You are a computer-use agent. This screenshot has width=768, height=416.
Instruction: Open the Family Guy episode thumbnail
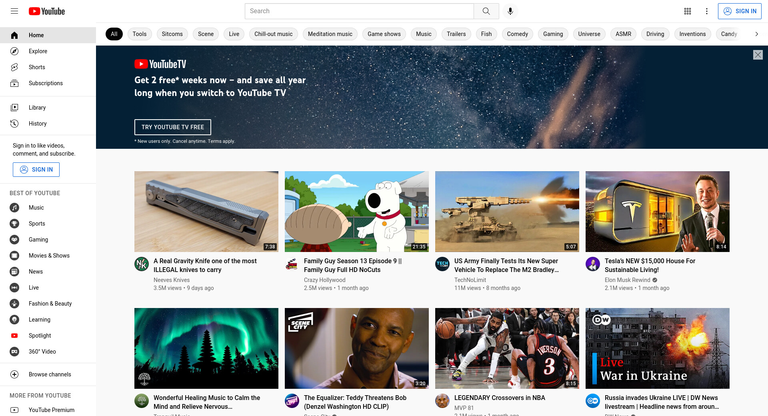357,212
